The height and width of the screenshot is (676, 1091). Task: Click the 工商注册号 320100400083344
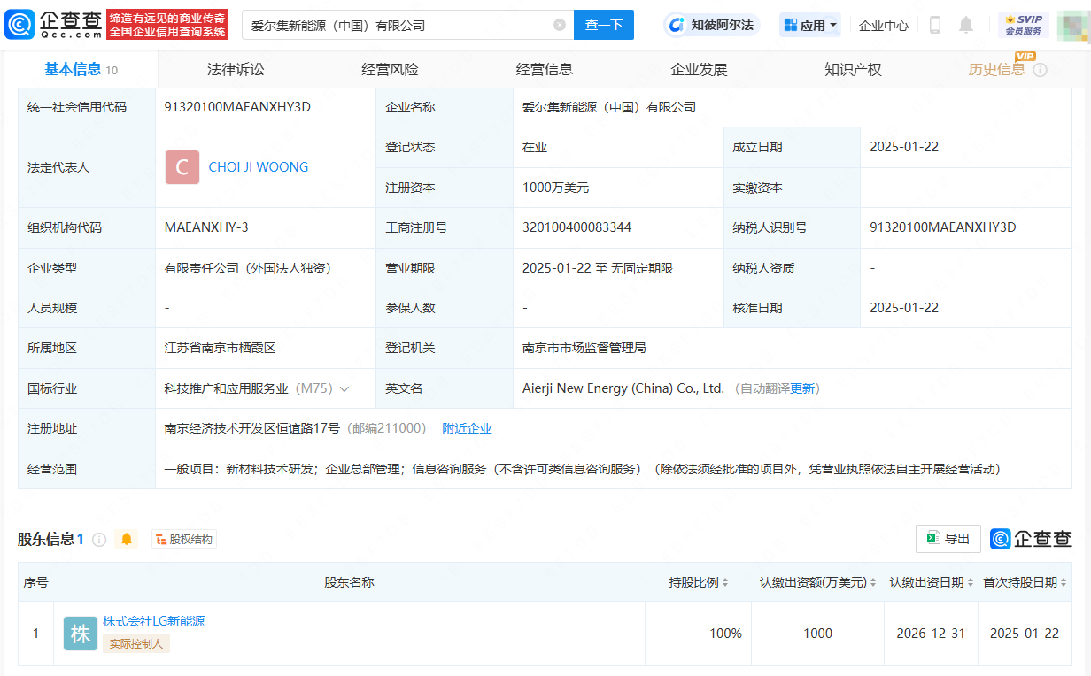[x=576, y=227]
